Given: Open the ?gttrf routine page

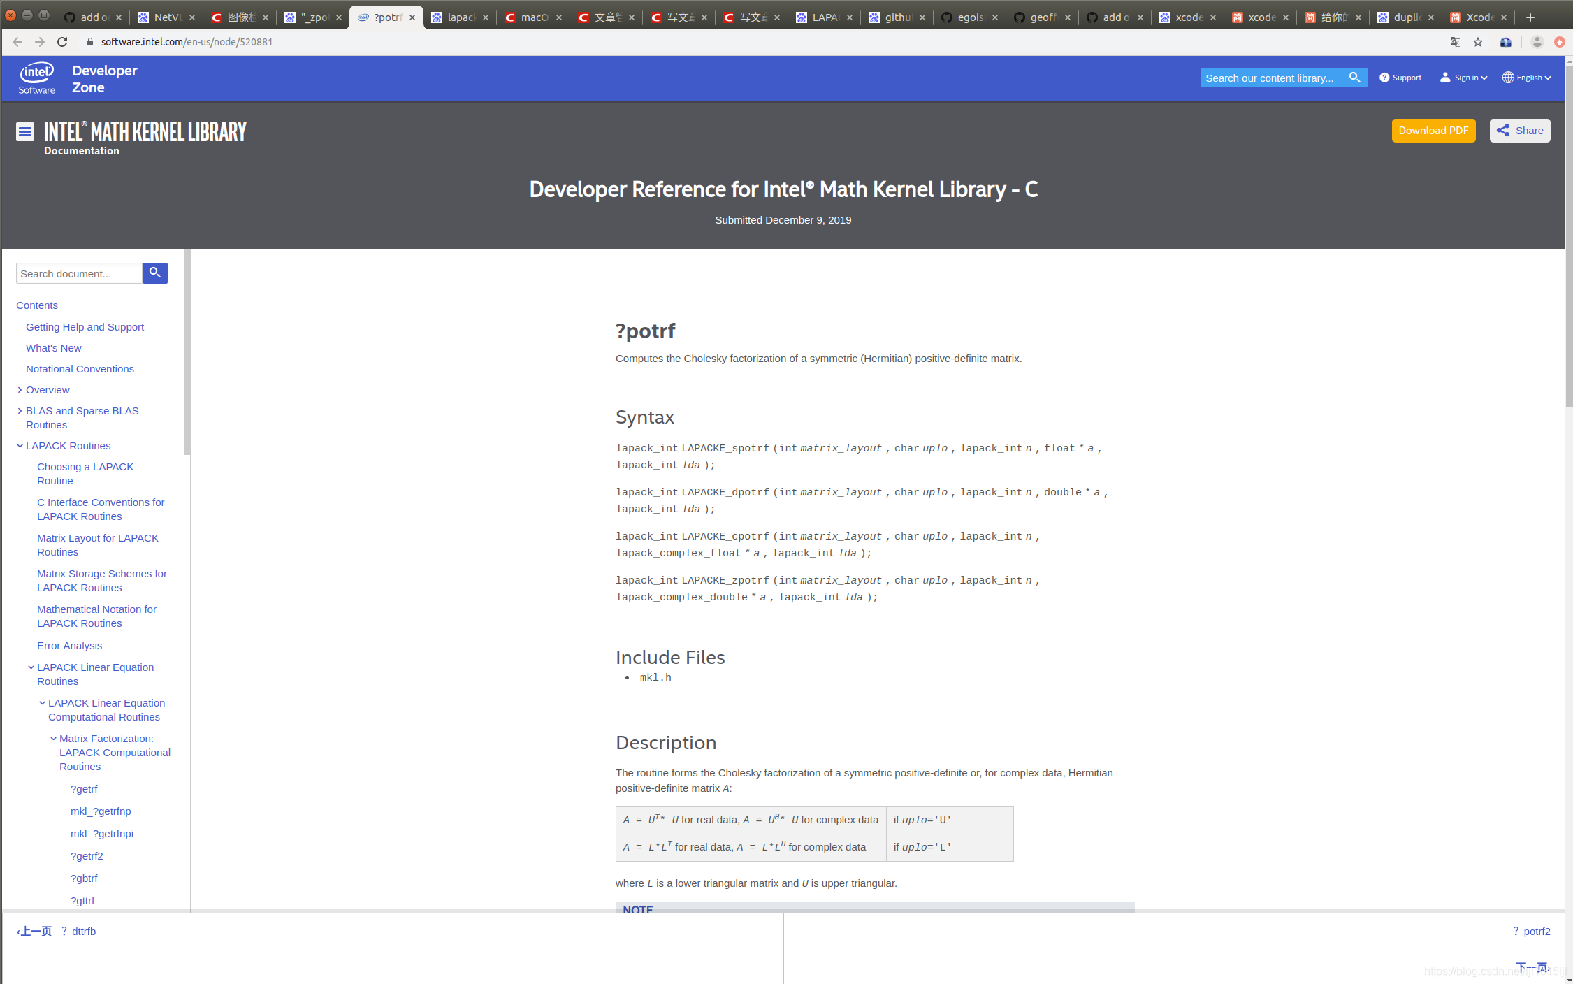Looking at the screenshot, I should pos(82,901).
